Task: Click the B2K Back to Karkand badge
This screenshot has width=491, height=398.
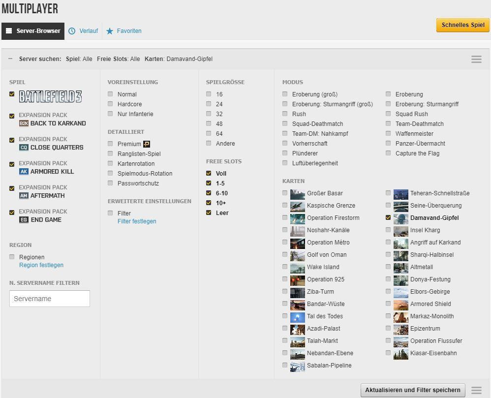Action: pos(24,123)
